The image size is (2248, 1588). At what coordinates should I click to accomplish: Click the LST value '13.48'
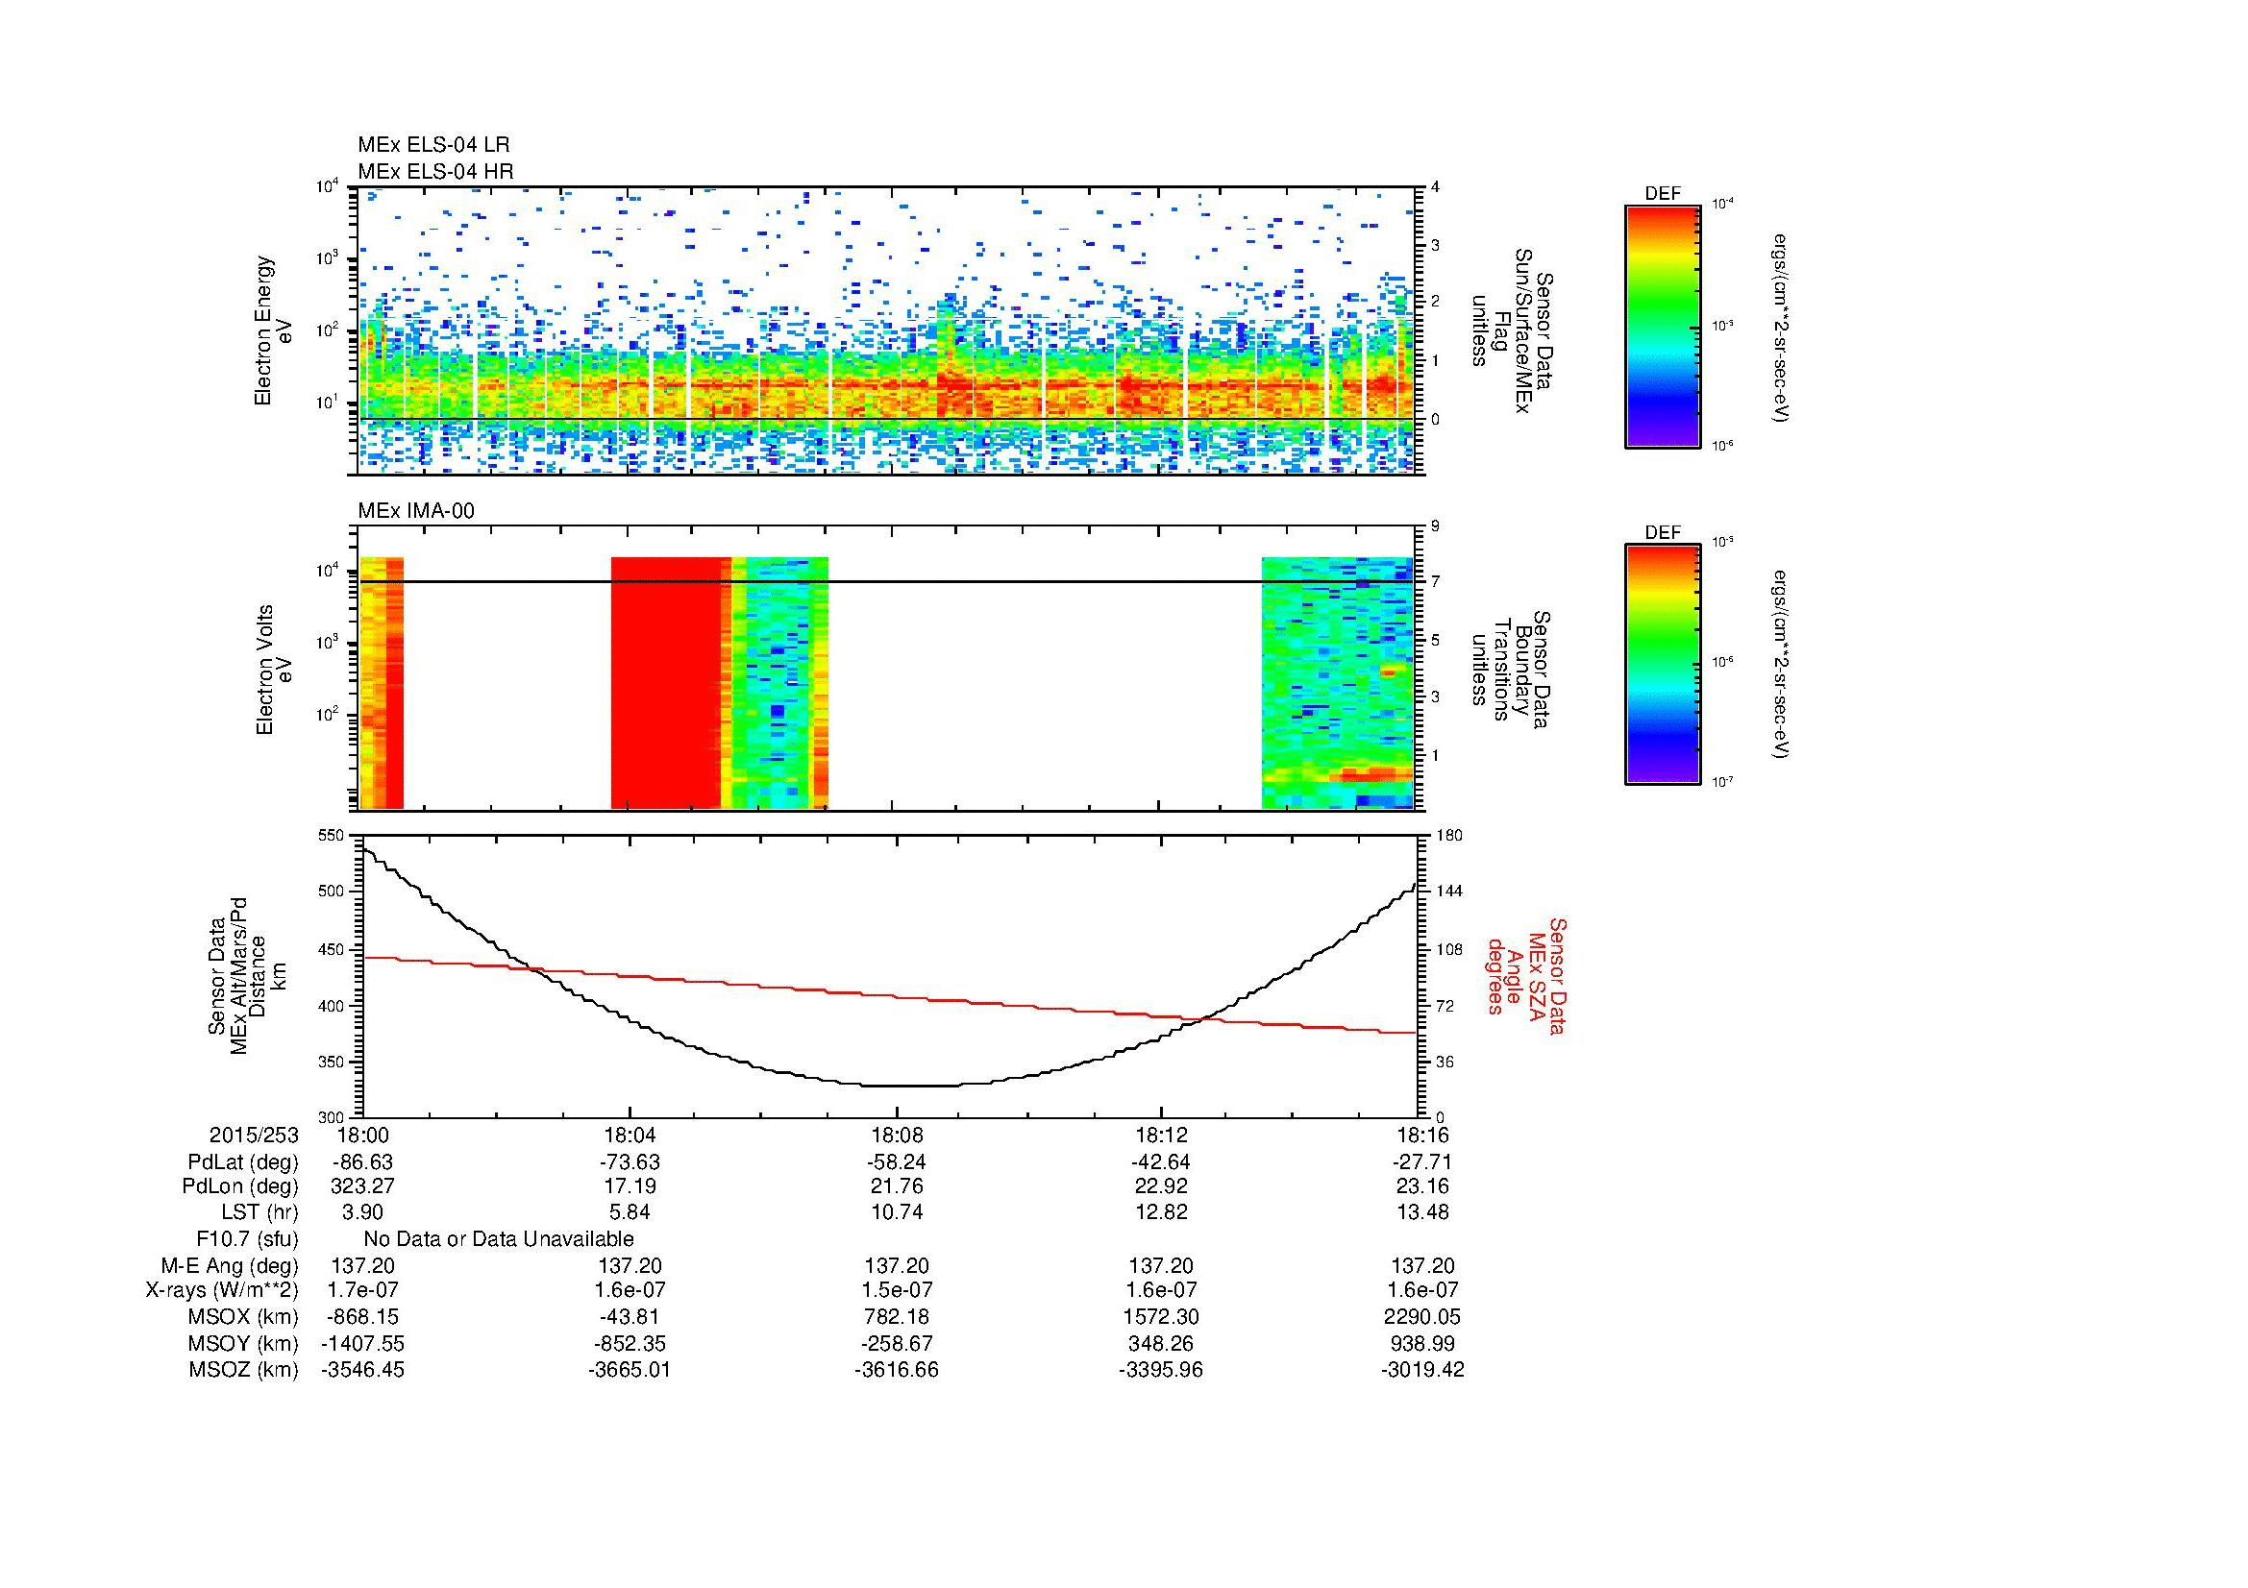coord(1422,1212)
